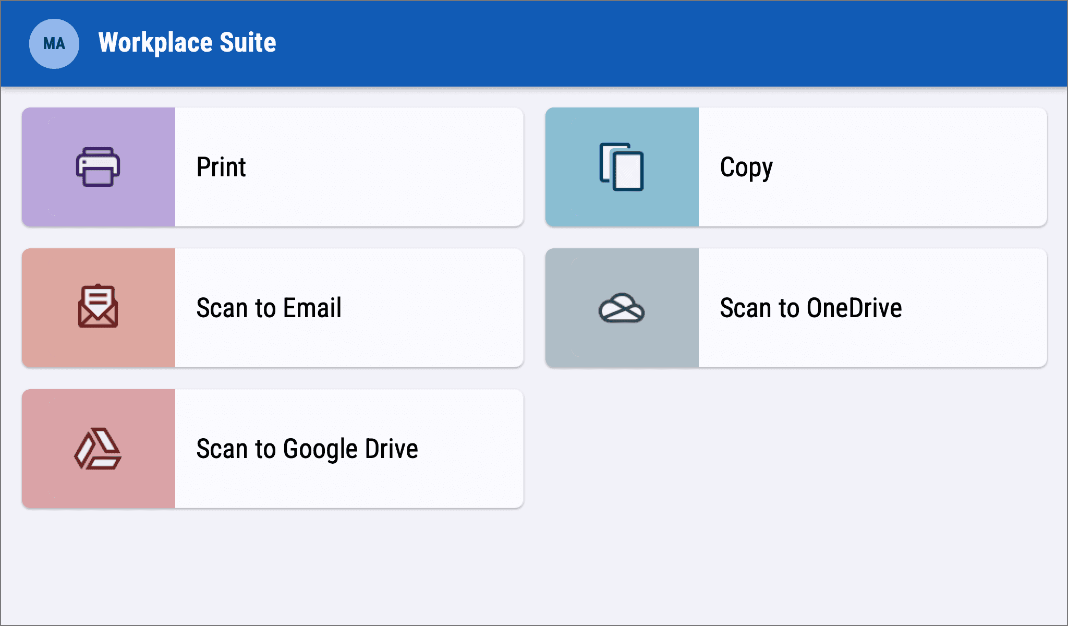This screenshot has width=1068, height=626.
Task: Open the MA user avatar
Action: (x=54, y=43)
